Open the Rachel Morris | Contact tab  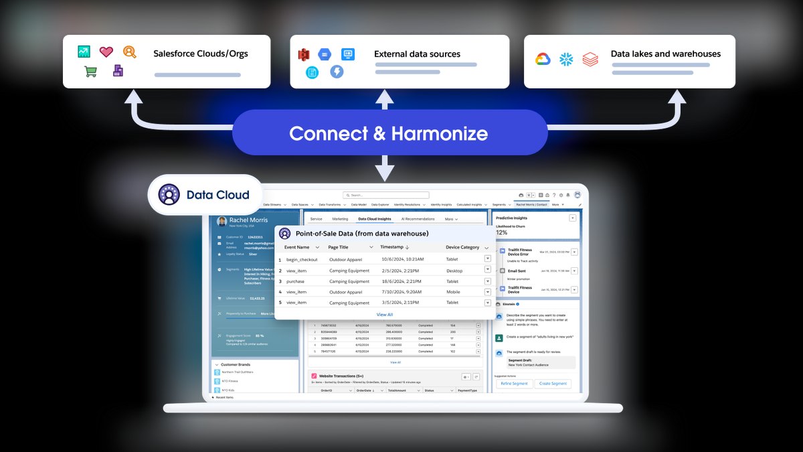click(532, 204)
